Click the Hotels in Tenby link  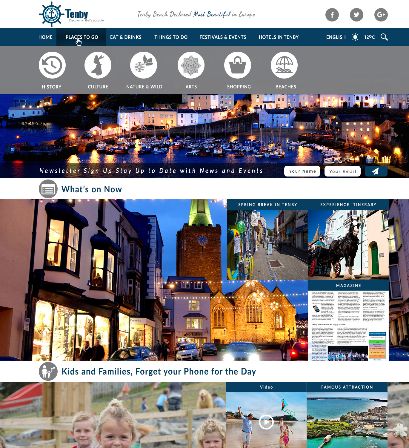(279, 37)
